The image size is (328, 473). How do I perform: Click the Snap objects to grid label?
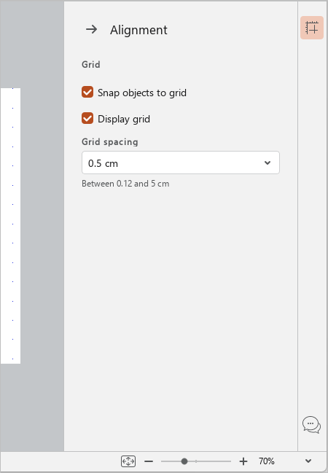click(x=142, y=93)
